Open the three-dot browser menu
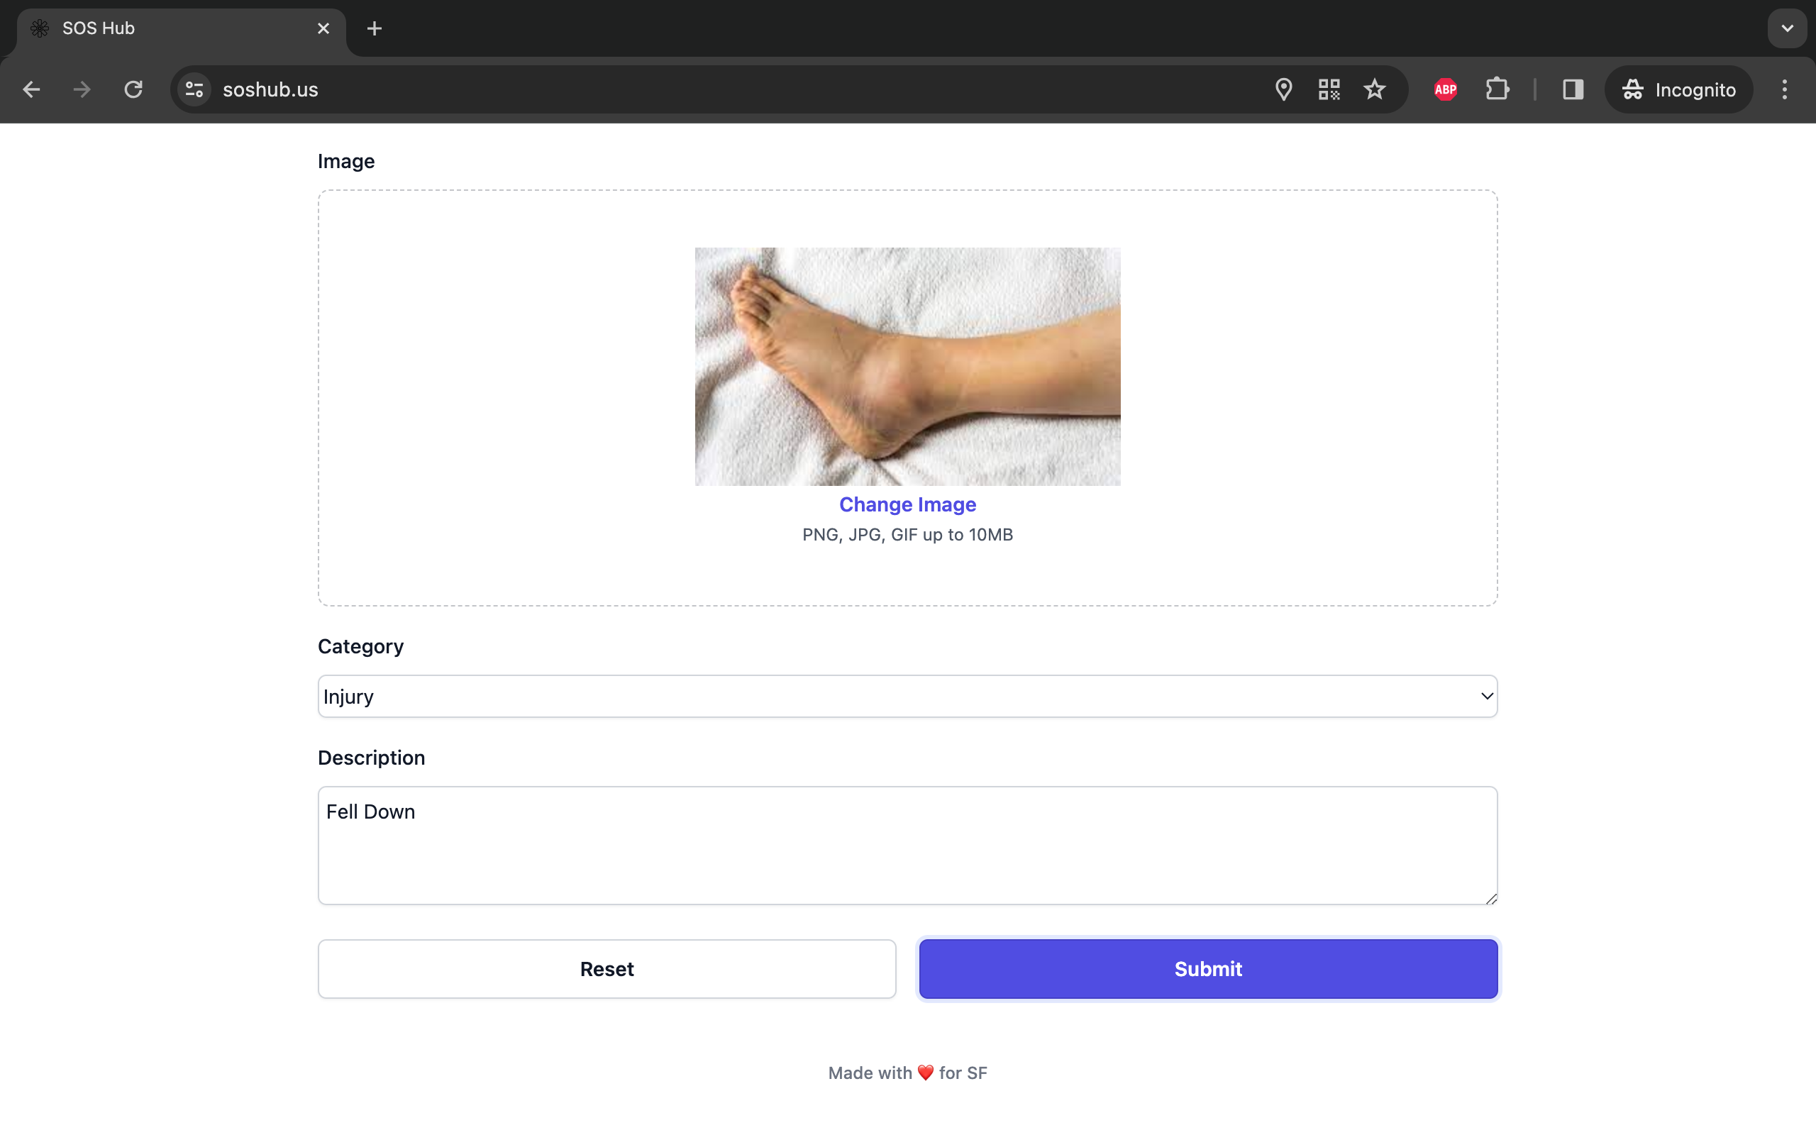This screenshot has height=1135, width=1816. (1785, 89)
